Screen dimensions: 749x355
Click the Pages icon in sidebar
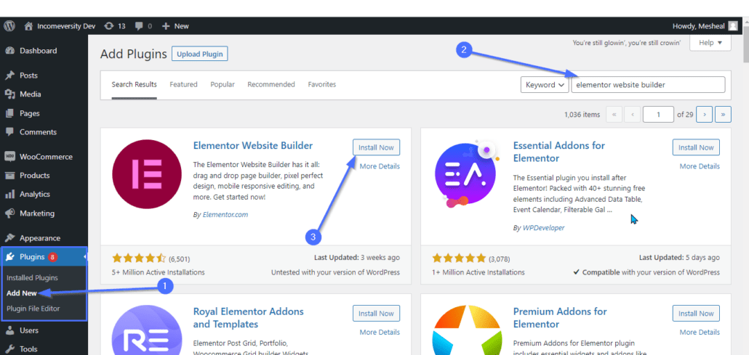pos(9,113)
